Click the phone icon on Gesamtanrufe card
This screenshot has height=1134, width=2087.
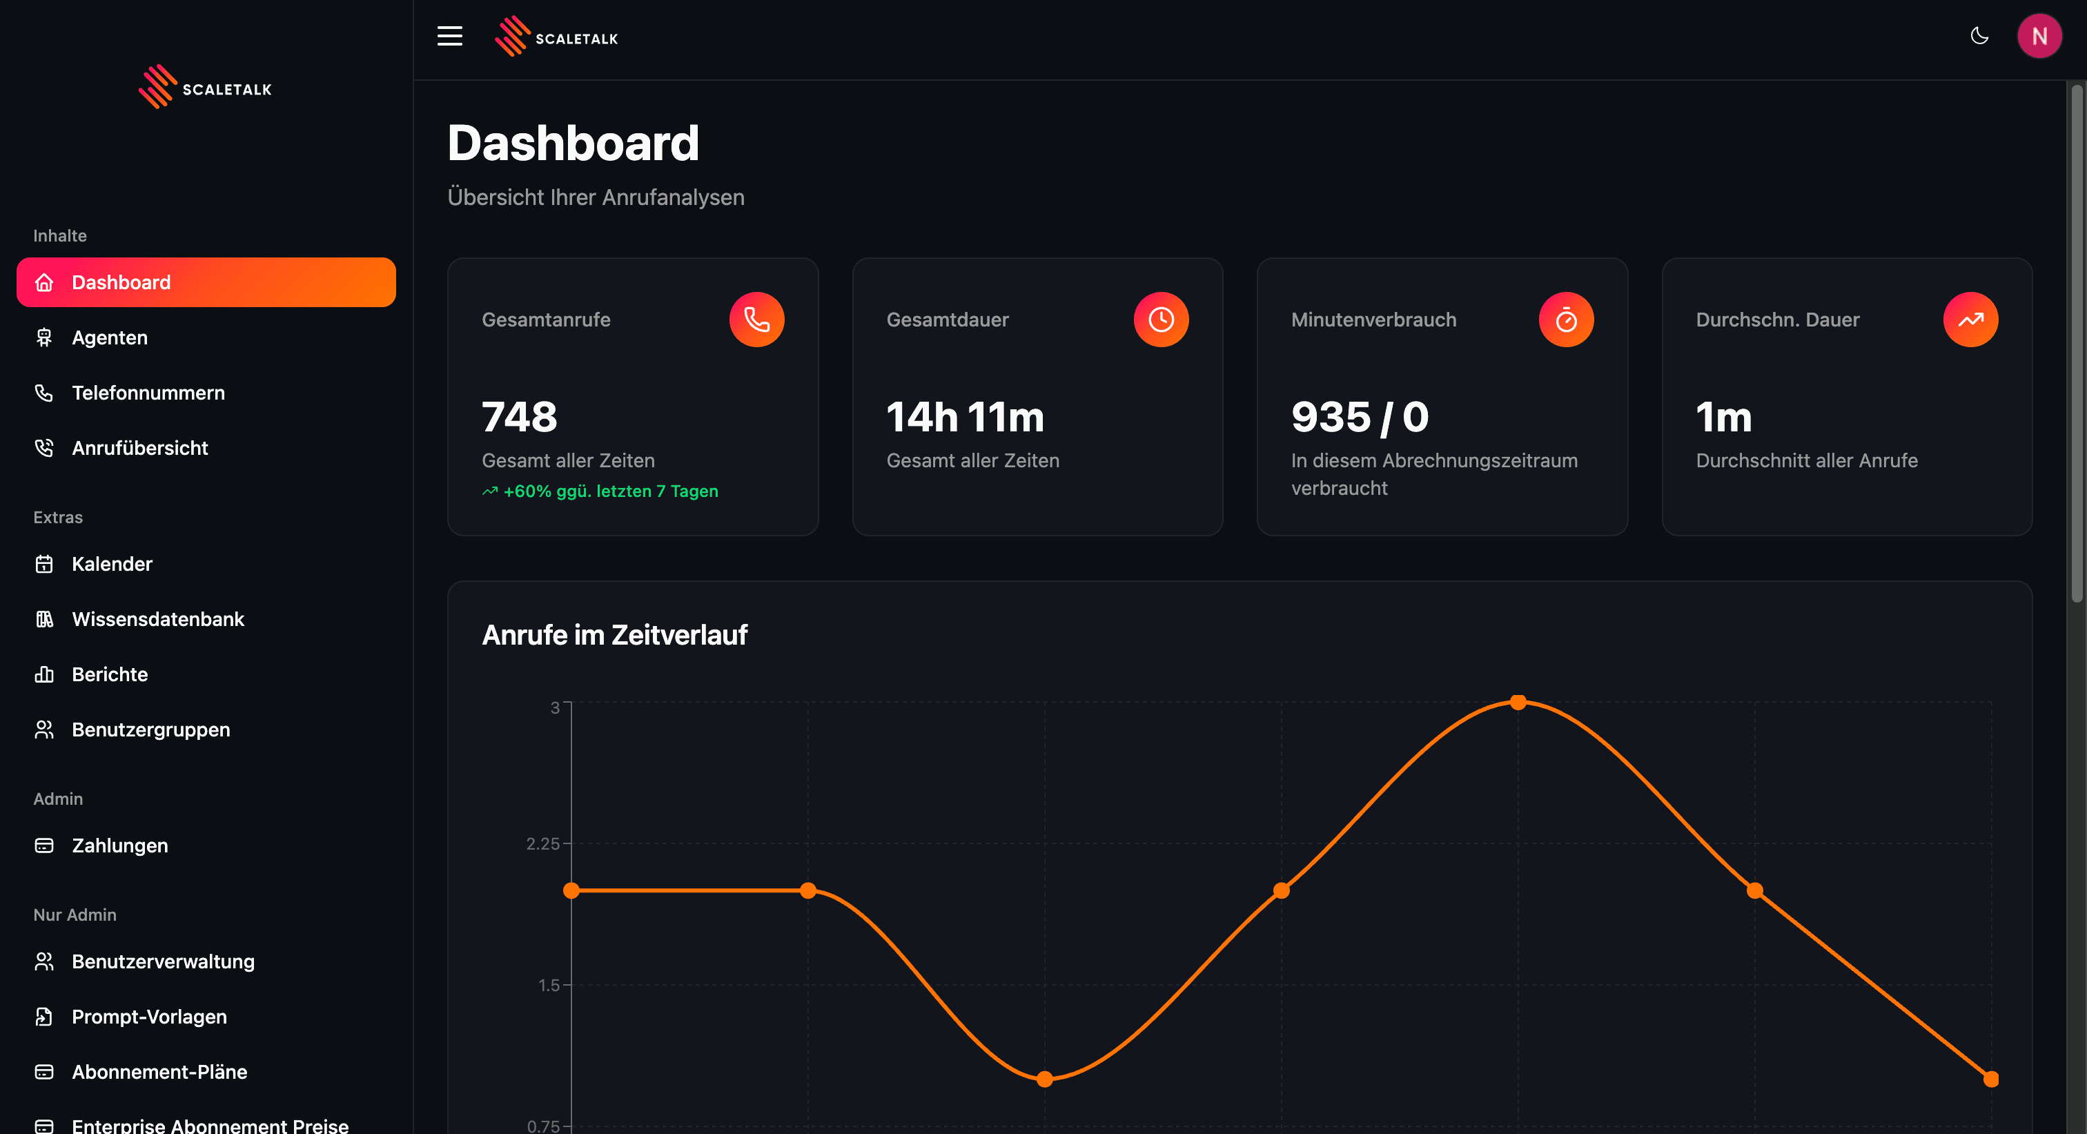click(756, 319)
